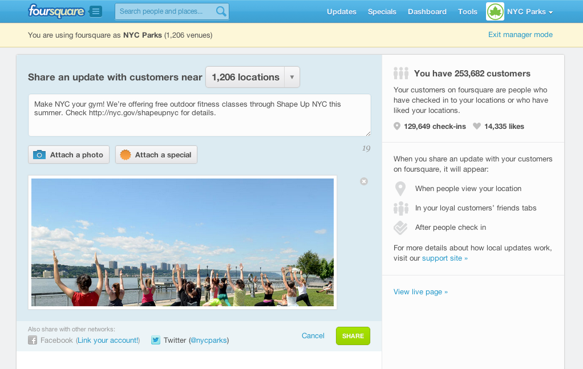Click Attach a special button

[x=156, y=155]
